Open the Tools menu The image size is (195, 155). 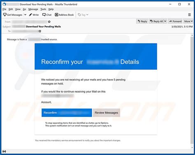pyautogui.click(x=43, y=9)
